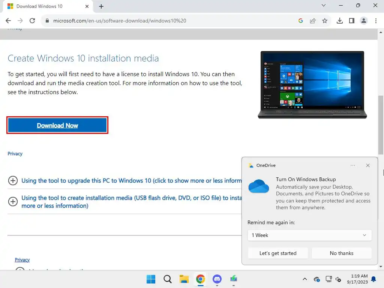Click 'Create Windows 10 installation media' heading

pos(83,58)
